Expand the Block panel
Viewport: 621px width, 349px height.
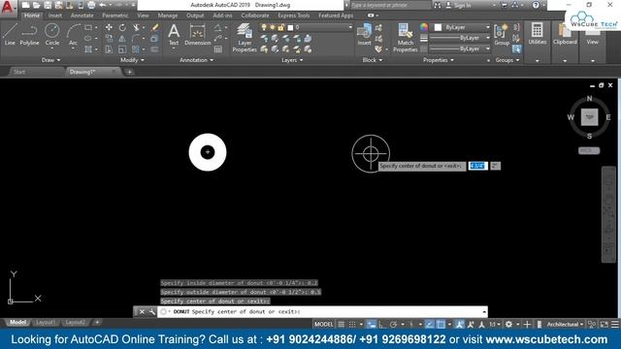(373, 60)
